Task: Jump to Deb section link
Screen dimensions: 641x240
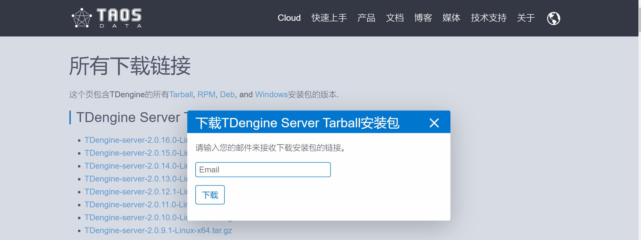Action: click(227, 94)
